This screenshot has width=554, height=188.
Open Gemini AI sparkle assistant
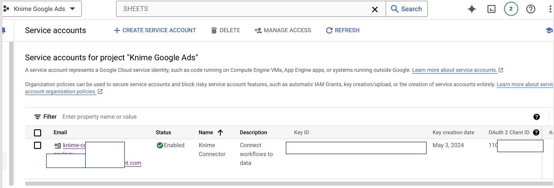pos(472,9)
